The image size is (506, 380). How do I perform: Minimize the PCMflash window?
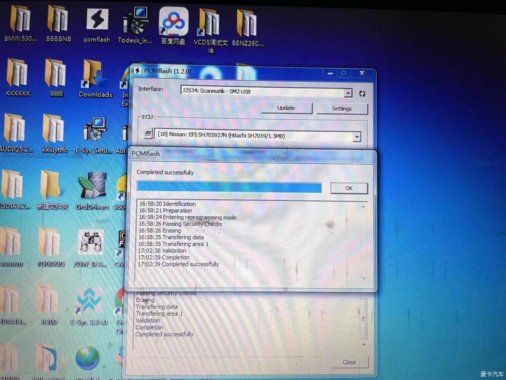[330, 73]
